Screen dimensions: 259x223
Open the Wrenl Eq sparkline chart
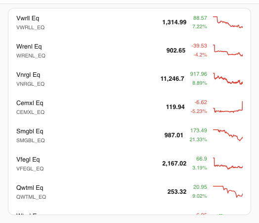coord(228,51)
